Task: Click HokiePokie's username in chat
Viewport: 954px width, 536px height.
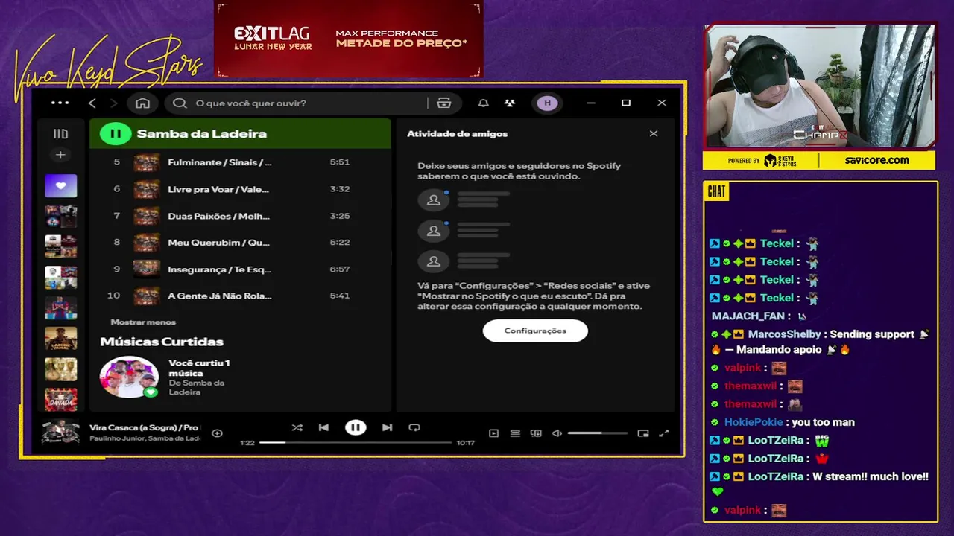Action: [x=754, y=422]
